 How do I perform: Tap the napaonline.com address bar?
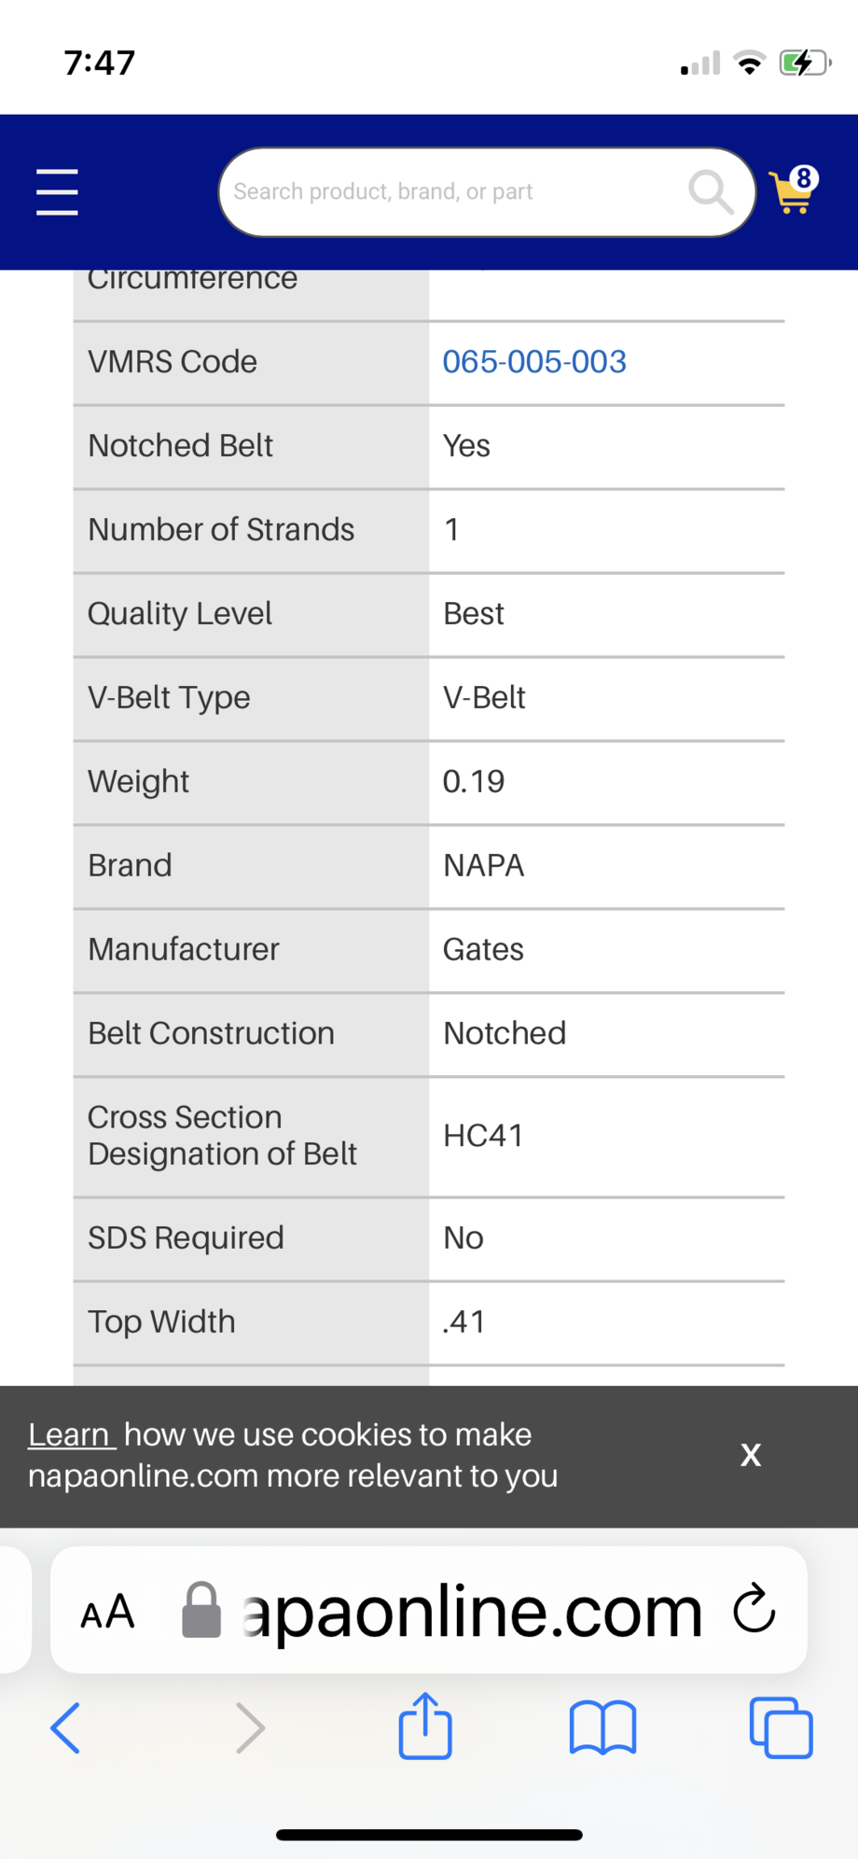(x=471, y=1611)
